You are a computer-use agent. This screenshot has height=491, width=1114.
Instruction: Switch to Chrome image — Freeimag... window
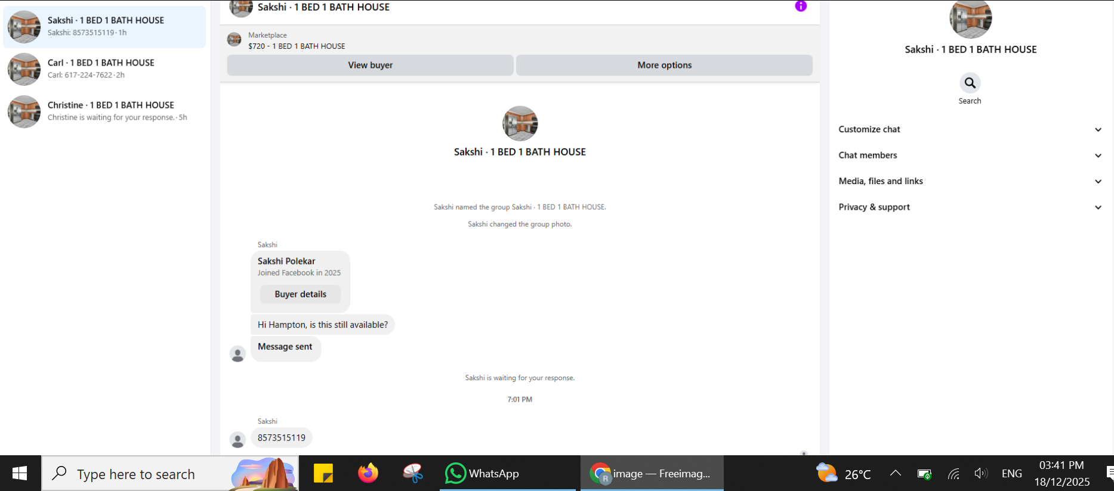652,474
